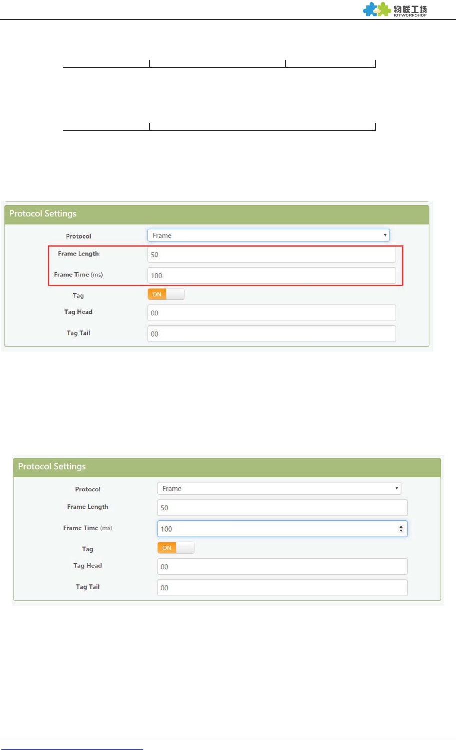The image size is (456, 750).
Task: Click the Tag Head label in the first panel
Action: click(78, 312)
